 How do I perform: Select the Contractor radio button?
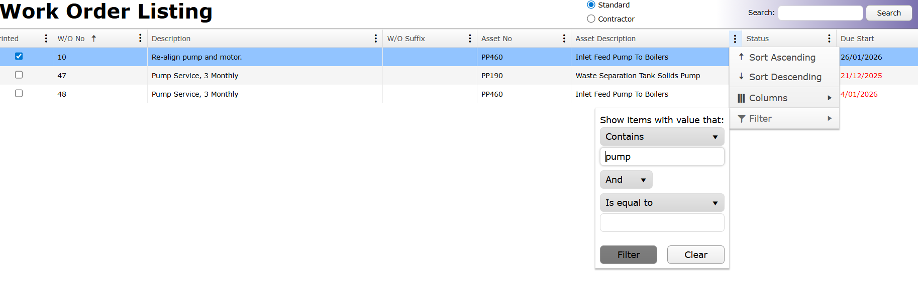[591, 19]
